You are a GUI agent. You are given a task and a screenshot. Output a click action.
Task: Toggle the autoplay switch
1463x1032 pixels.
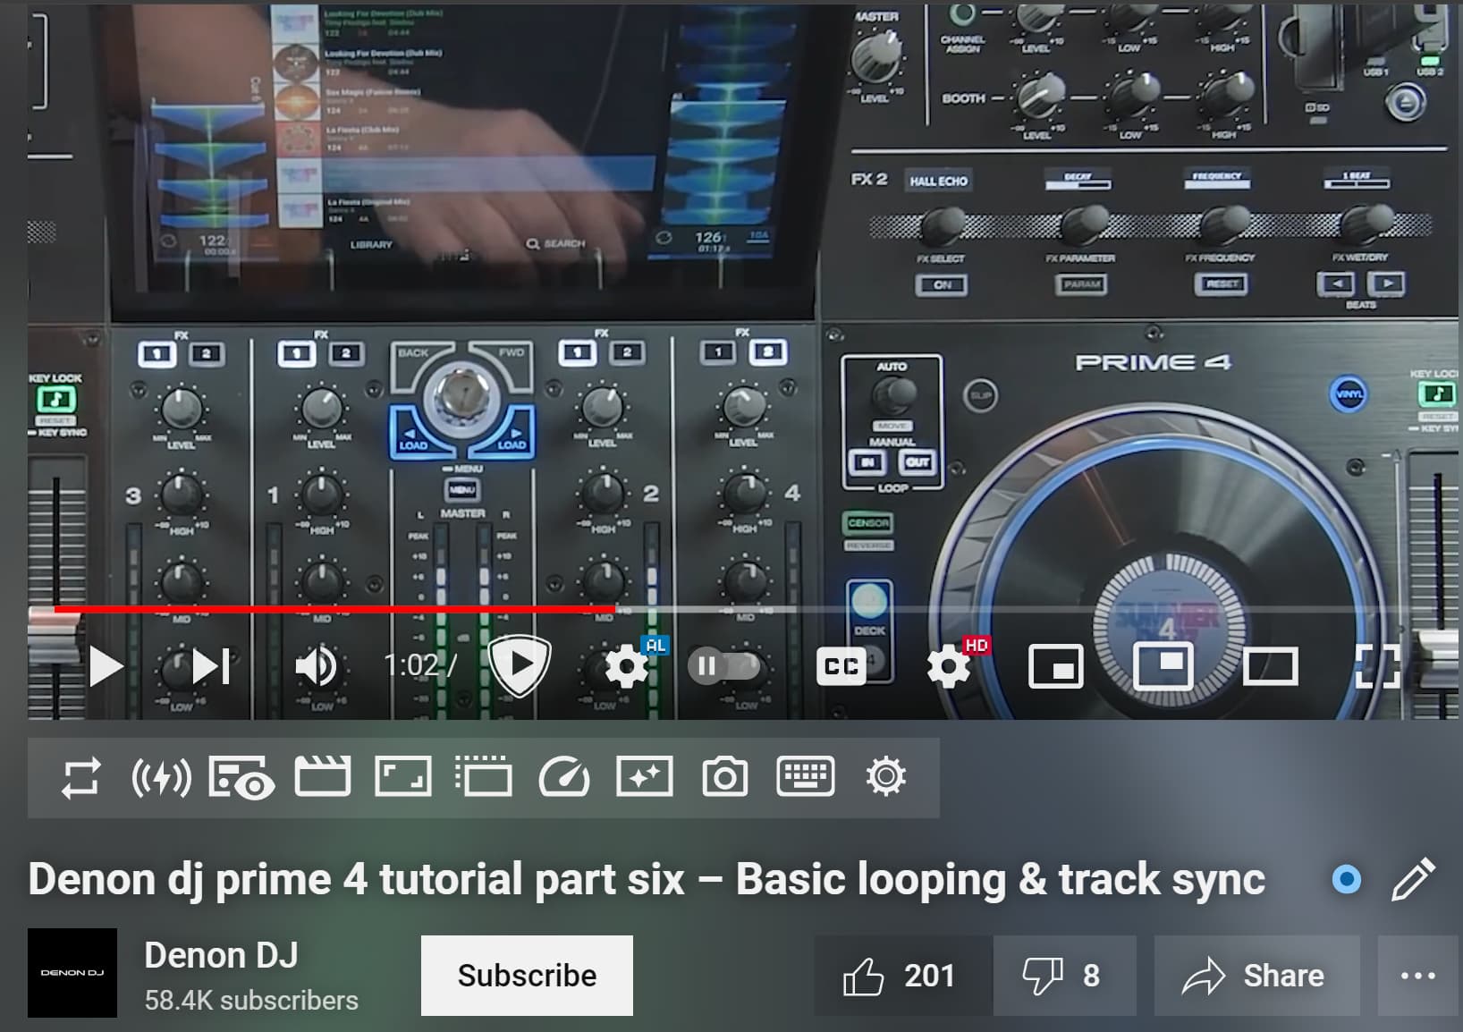pyautogui.click(x=723, y=667)
